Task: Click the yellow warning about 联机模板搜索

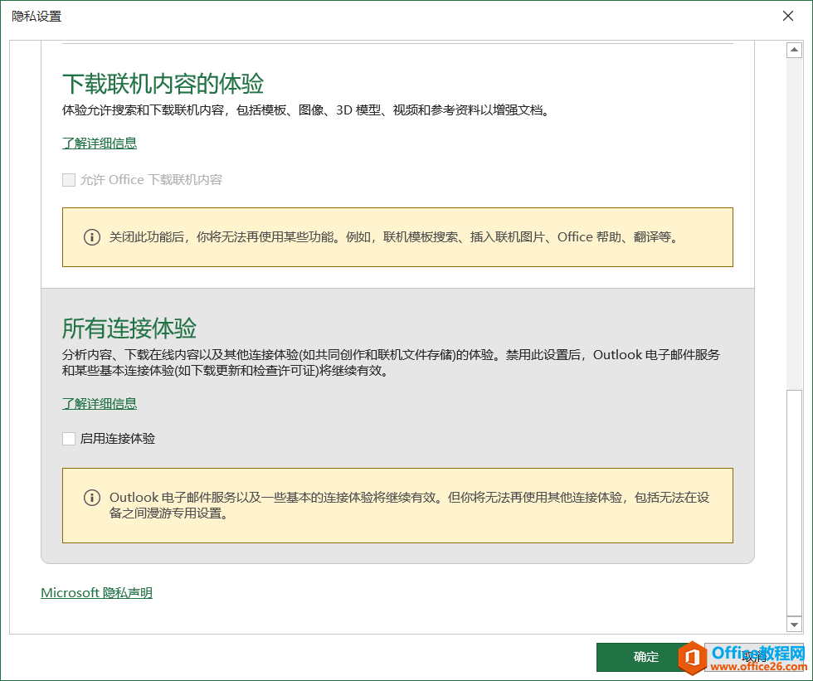Action: 397,236
